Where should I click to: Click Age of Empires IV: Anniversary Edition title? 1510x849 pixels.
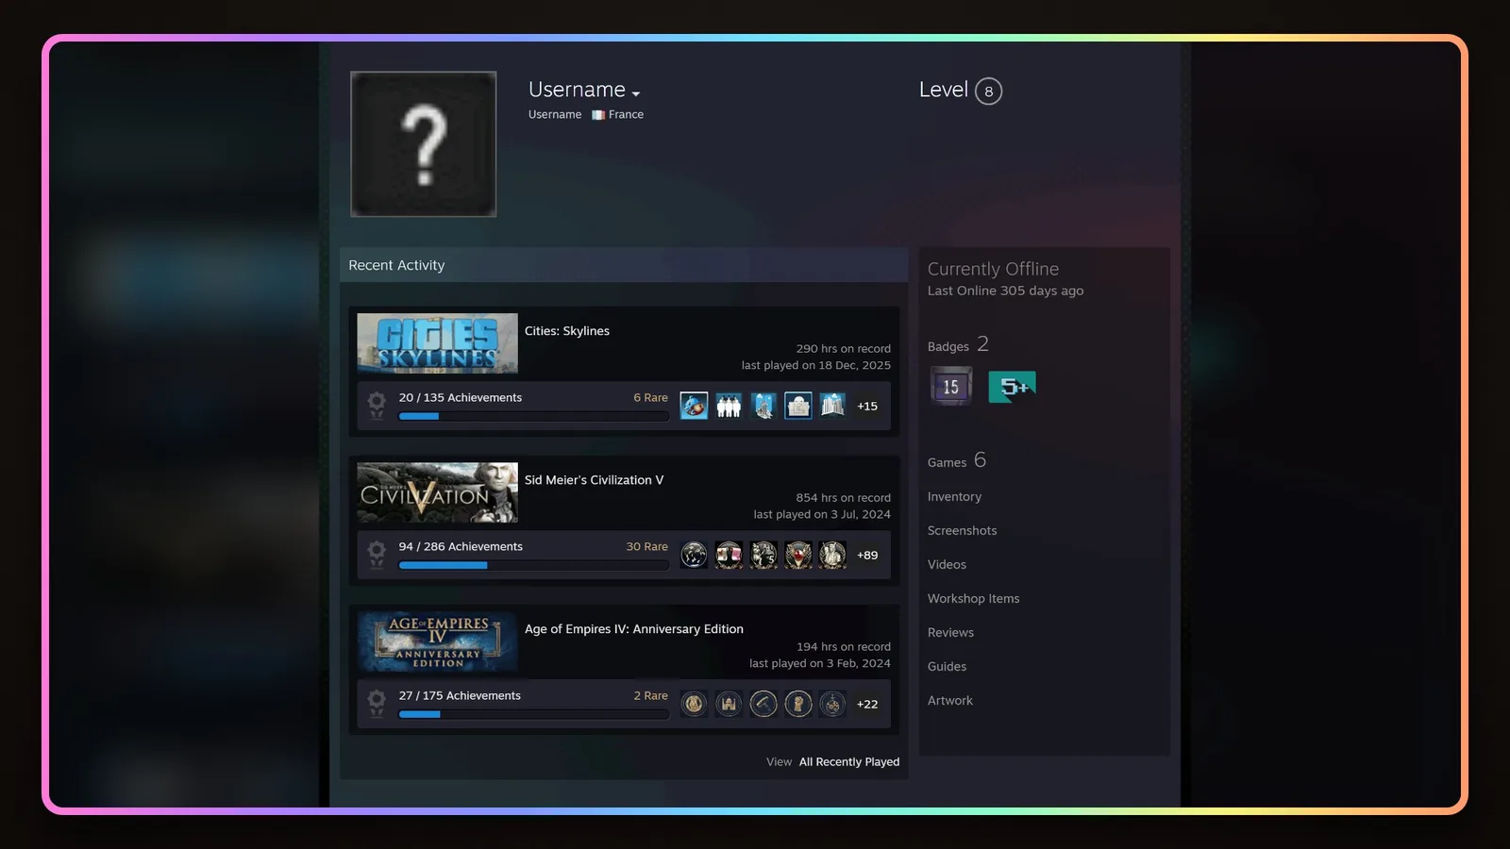tap(634, 629)
